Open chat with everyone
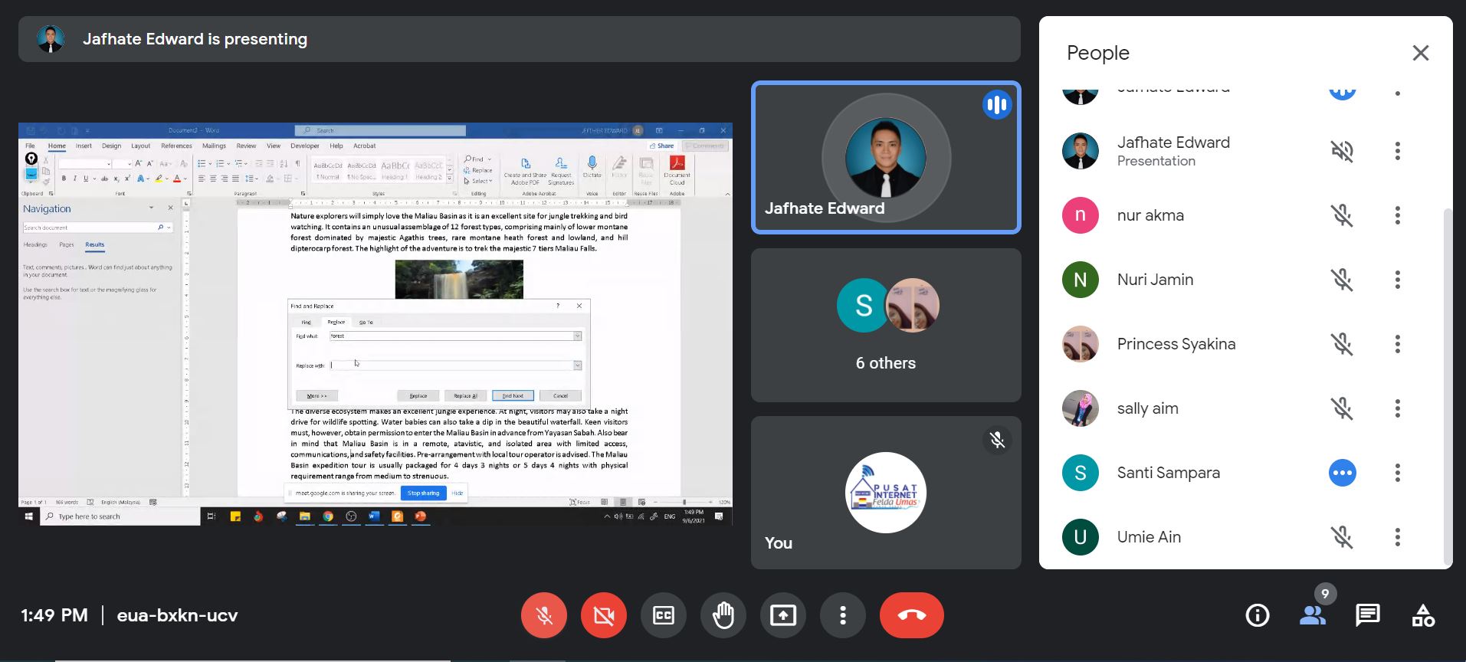Screen dimensions: 1466x662 click(x=1368, y=615)
